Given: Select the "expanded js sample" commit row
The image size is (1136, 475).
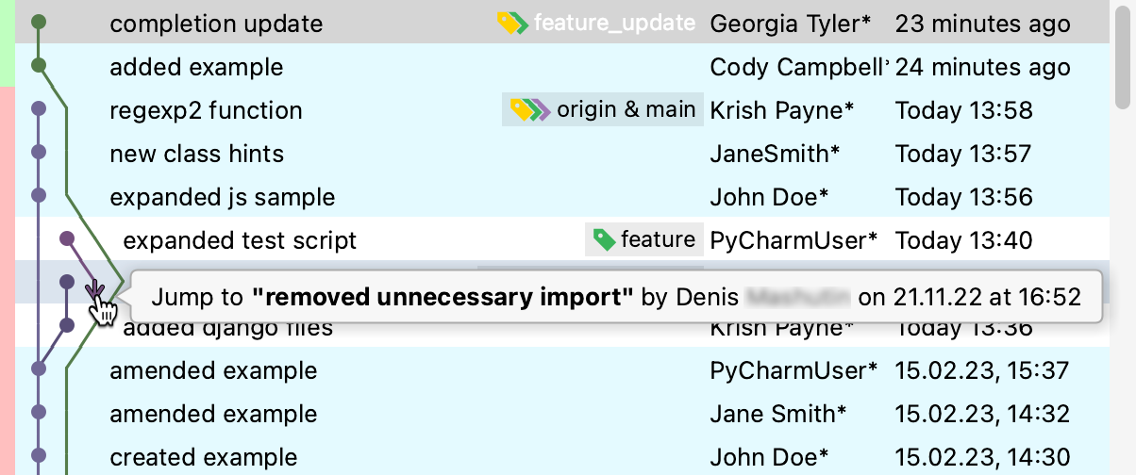Looking at the screenshot, I should point(222,197).
